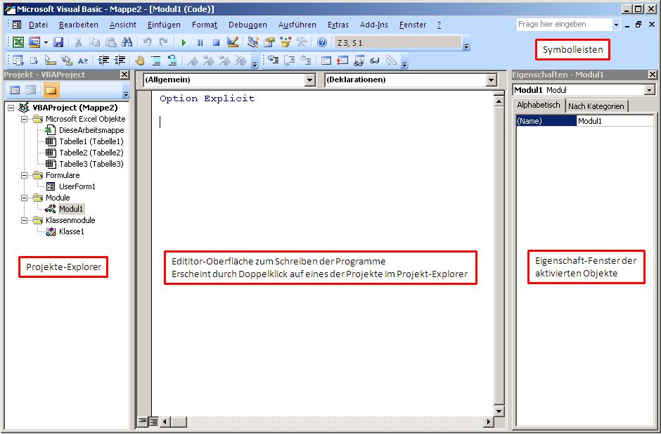
Task: Click the List Properties/Methods icon
Action: [18, 60]
